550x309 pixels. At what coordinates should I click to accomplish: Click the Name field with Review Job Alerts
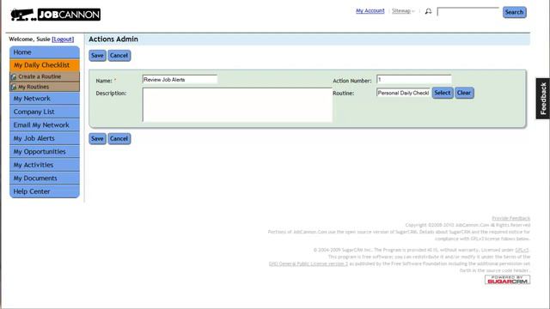pyautogui.click(x=180, y=80)
